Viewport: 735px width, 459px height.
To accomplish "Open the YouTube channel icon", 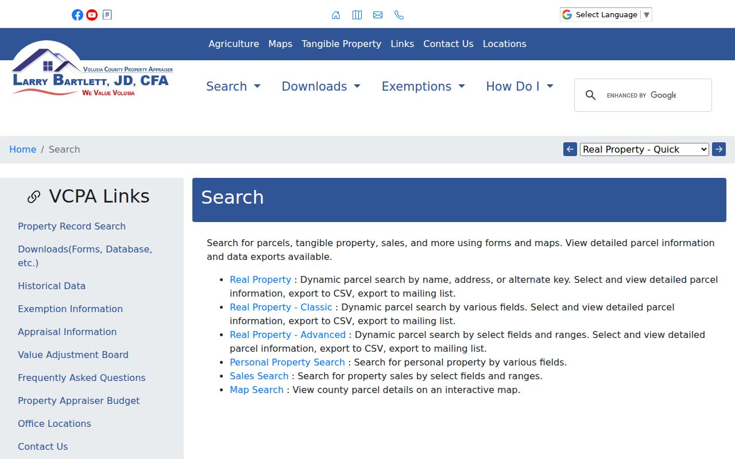I will click(x=92, y=15).
